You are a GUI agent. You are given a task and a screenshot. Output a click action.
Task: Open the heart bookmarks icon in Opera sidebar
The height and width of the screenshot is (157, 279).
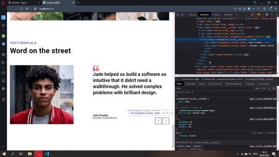click(3, 73)
